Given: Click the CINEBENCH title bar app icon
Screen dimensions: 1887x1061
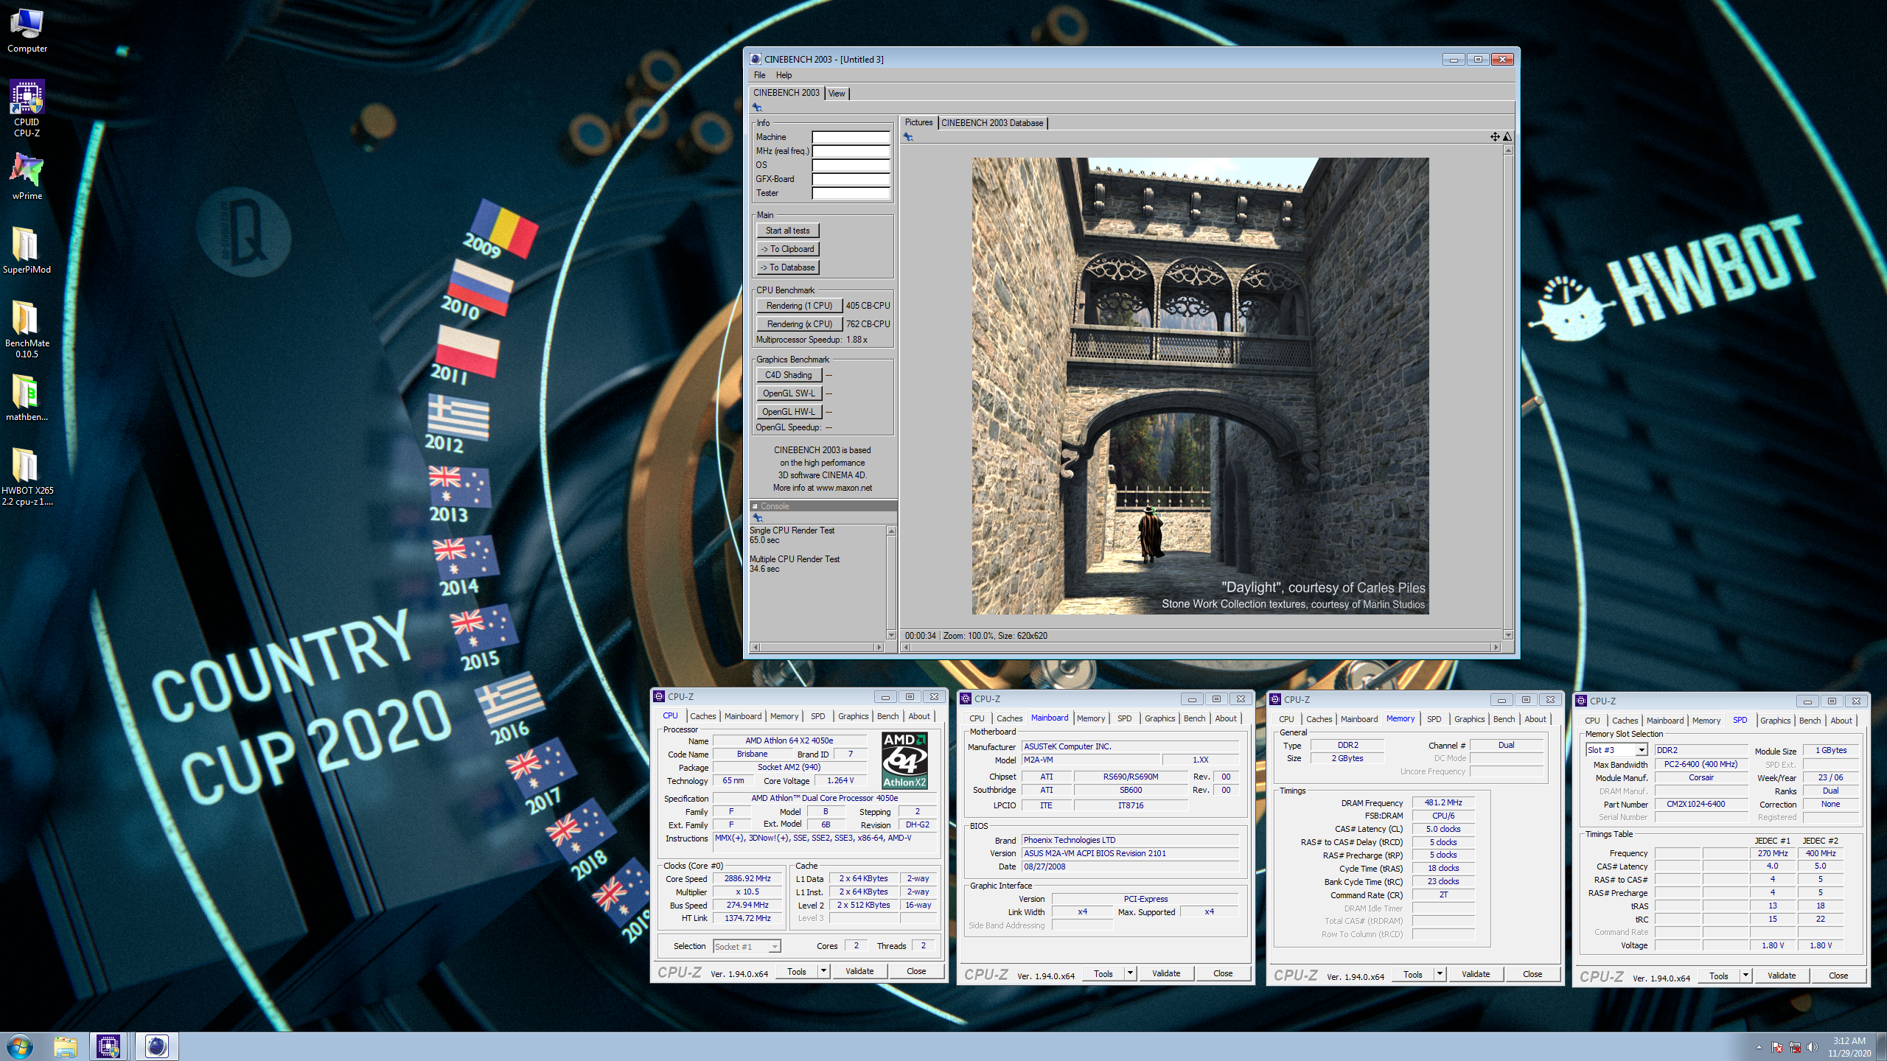Looking at the screenshot, I should coord(756,59).
